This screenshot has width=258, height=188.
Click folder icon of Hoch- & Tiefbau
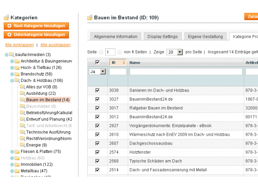[17, 68]
